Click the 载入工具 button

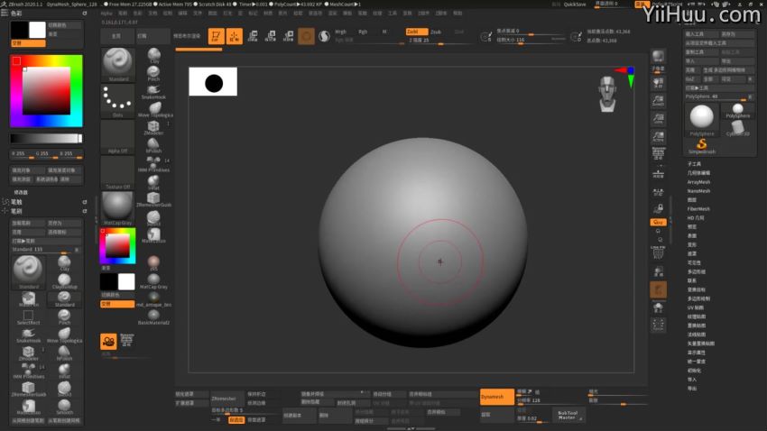pos(701,34)
